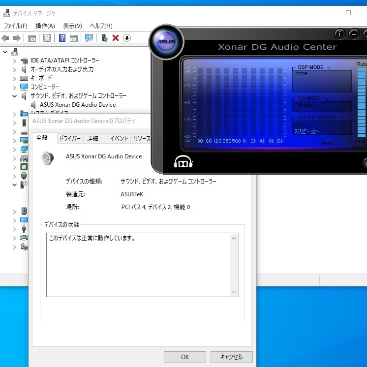Click the blue question mark Help icon
This screenshot has width=367, height=367.
pos(62,38)
